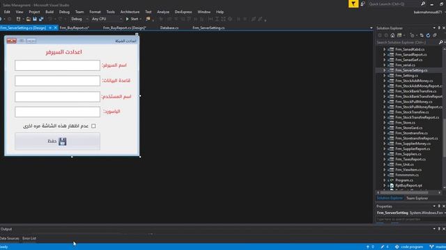Click the blue Refresh icon in Solution Explorer
Viewport: 446px width, 250px height.
428,35
